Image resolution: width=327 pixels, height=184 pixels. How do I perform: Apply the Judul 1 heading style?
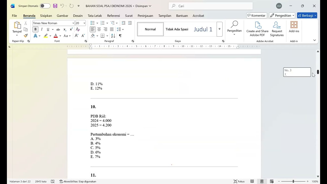(x=203, y=29)
